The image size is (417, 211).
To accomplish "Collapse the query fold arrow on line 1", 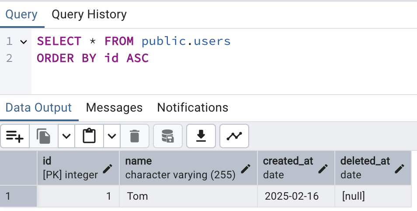I will [x=24, y=42].
